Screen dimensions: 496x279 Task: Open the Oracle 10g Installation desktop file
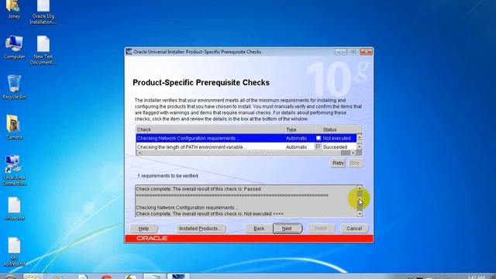[x=43, y=12]
